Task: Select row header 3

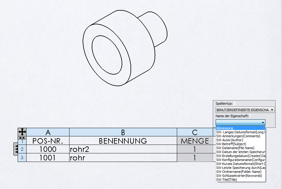Action: pyautogui.click(x=22, y=157)
